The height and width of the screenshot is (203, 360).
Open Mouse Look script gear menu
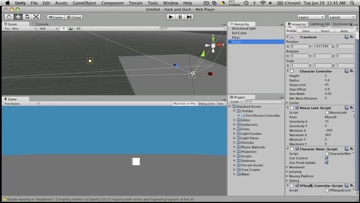352,108
